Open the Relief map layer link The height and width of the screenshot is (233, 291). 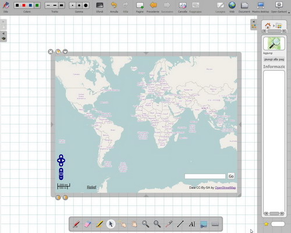(x=91, y=187)
